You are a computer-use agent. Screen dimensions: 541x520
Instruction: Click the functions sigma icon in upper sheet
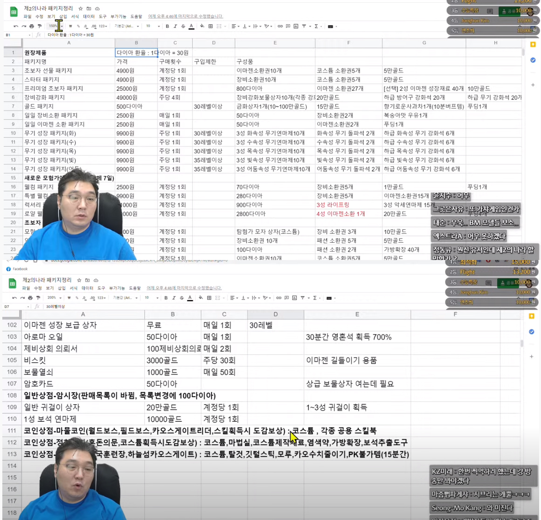coord(316,26)
